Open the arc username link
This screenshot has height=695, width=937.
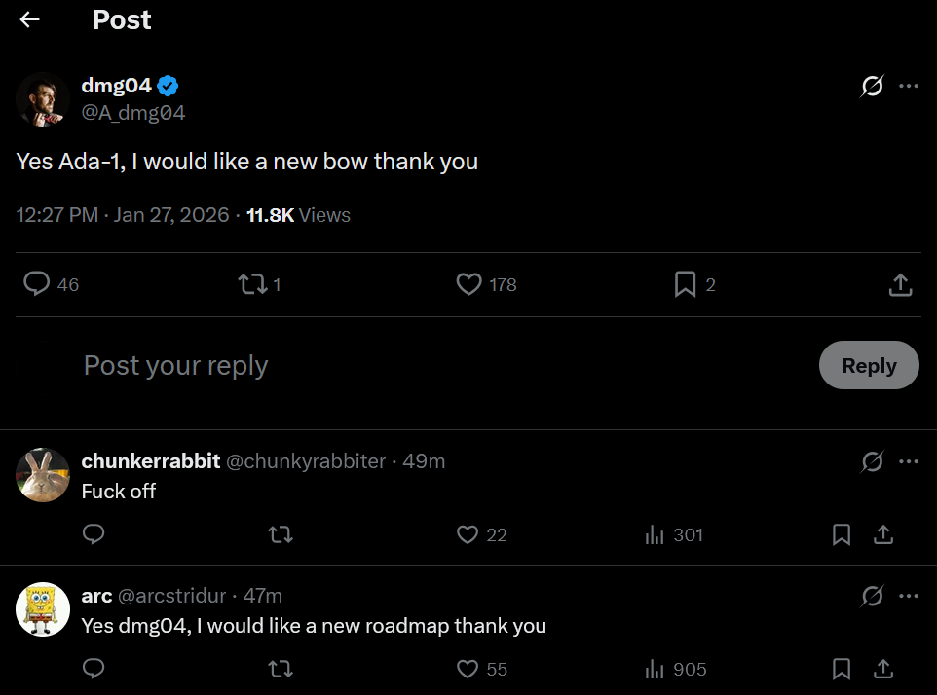tap(96, 596)
